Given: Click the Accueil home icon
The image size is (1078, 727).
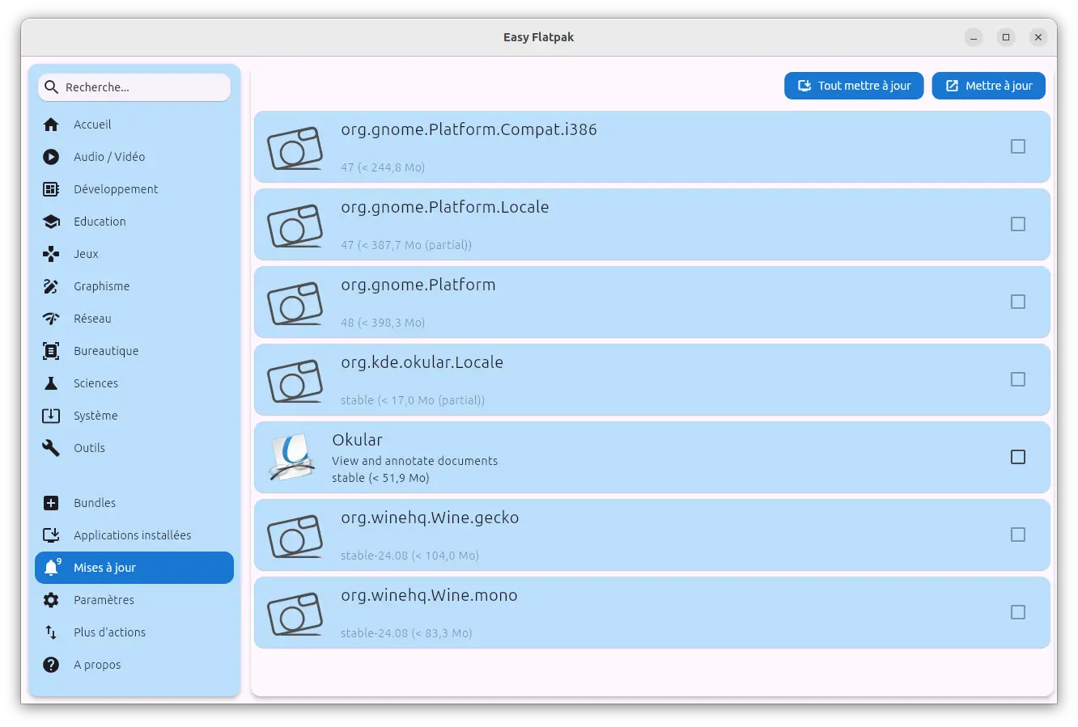Looking at the screenshot, I should pos(51,125).
